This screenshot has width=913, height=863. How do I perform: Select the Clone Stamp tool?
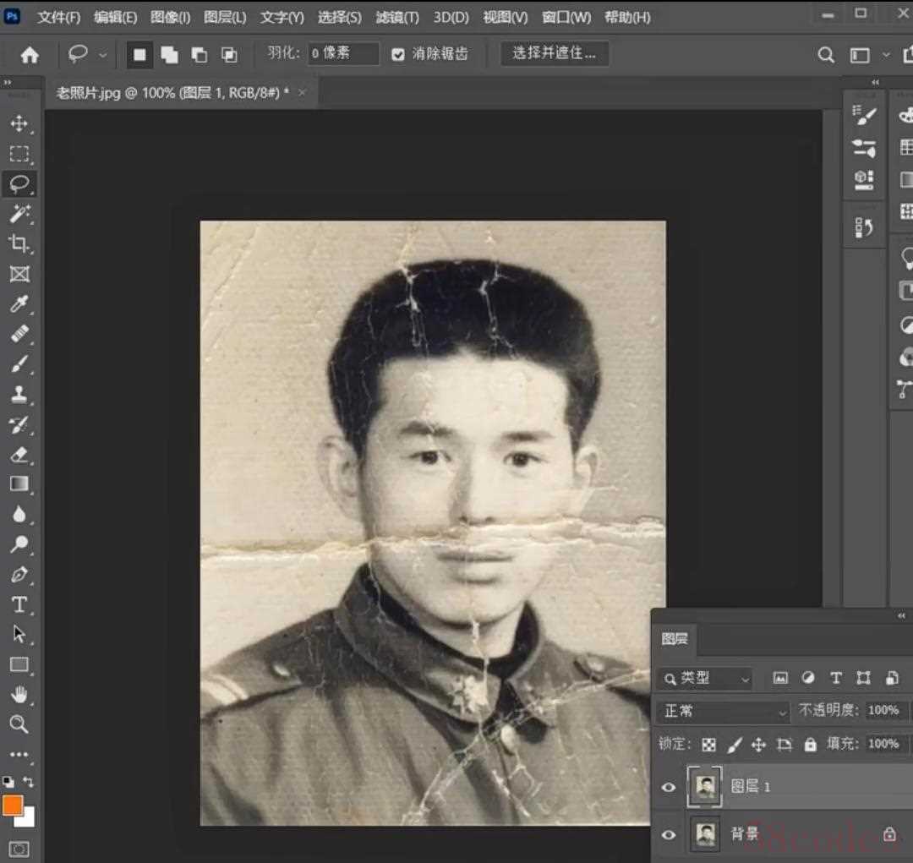(x=19, y=395)
